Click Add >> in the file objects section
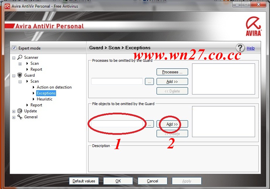Image resolution: width=270 pixels, height=189 pixels. point(172,124)
